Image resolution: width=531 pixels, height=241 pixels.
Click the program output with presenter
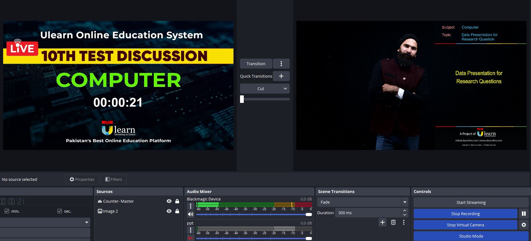(x=411, y=85)
